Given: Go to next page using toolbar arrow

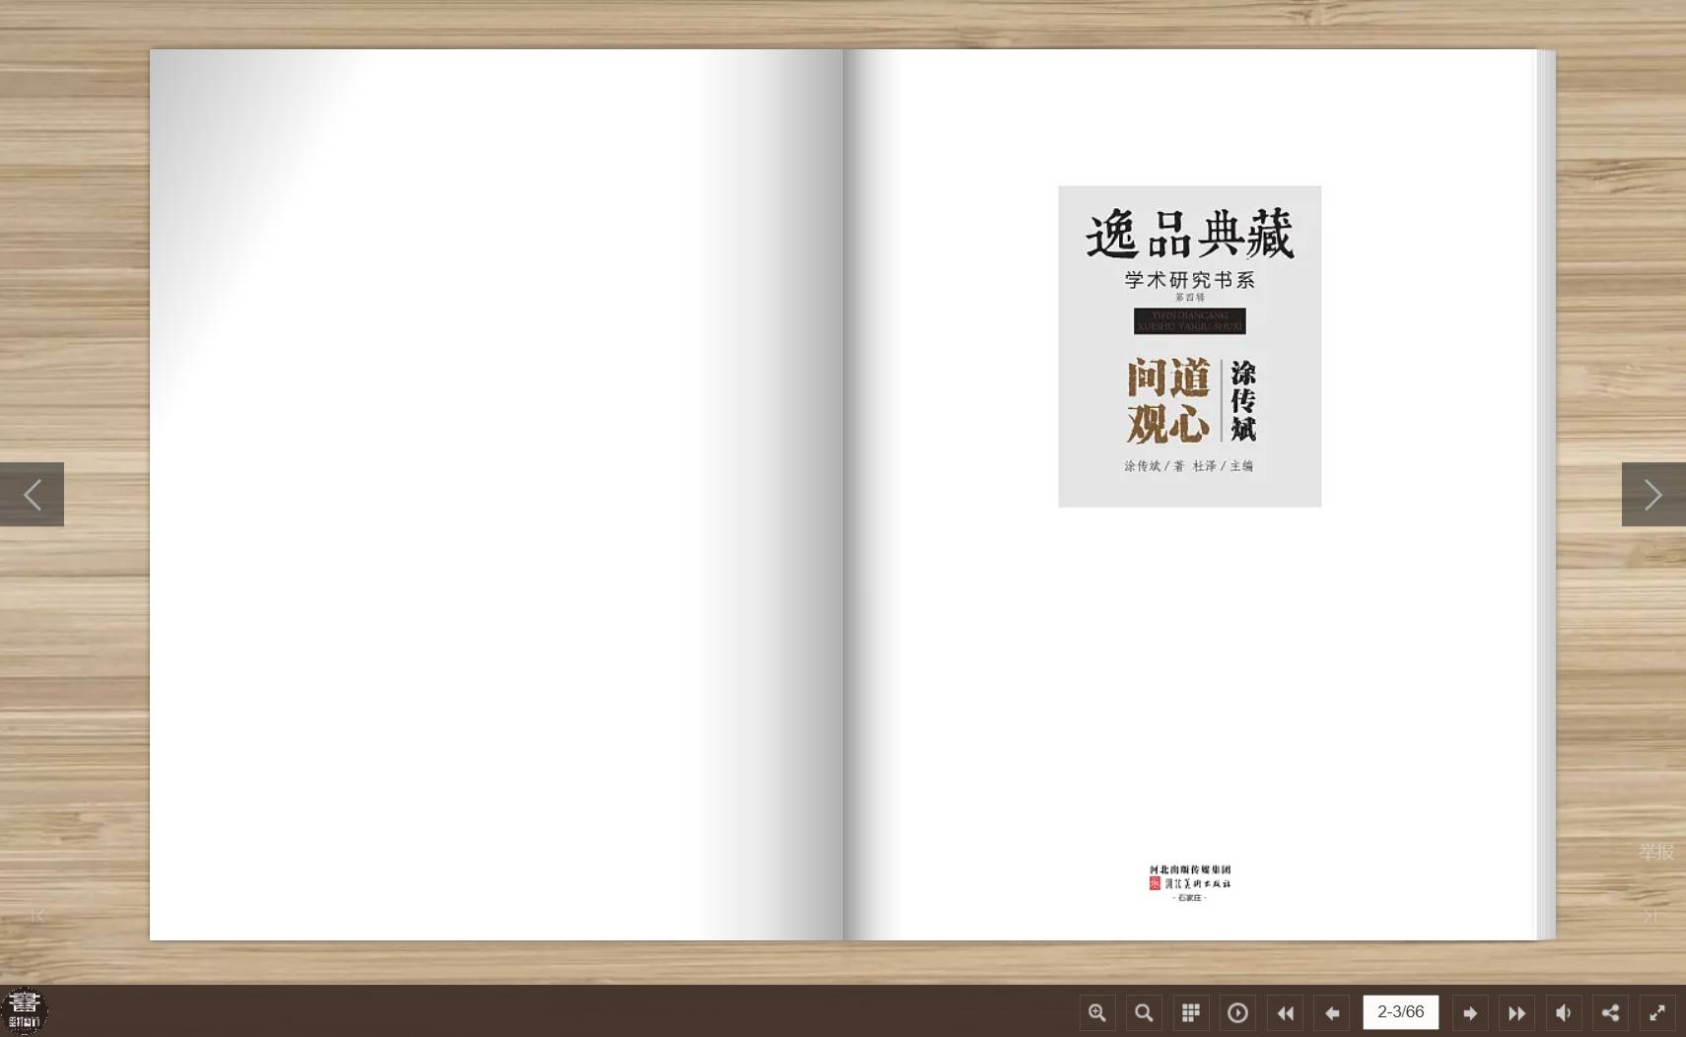Looking at the screenshot, I should pyautogui.click(x=1469, y=1012).
